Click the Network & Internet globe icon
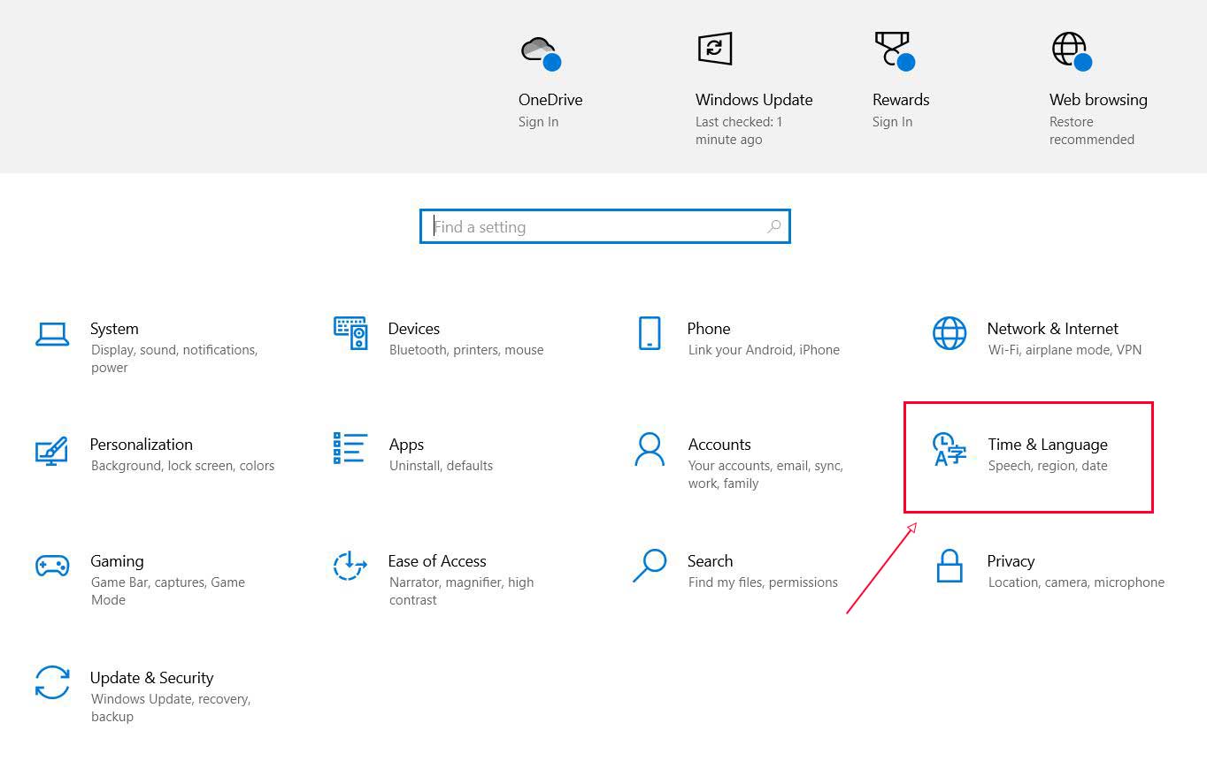Screen dimensions: 1207x761 pos(949,333)
